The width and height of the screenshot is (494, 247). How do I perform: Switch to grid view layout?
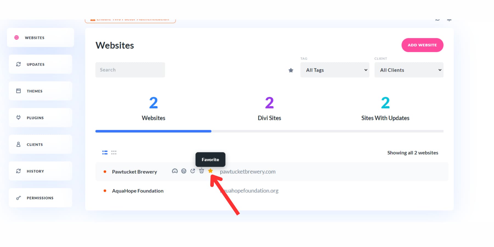pyautogui.click(x=114, y=153)
